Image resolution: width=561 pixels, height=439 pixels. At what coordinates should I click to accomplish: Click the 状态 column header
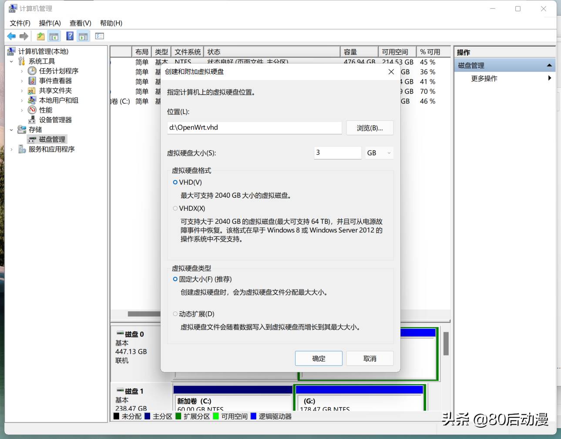[x=272, y=52]
